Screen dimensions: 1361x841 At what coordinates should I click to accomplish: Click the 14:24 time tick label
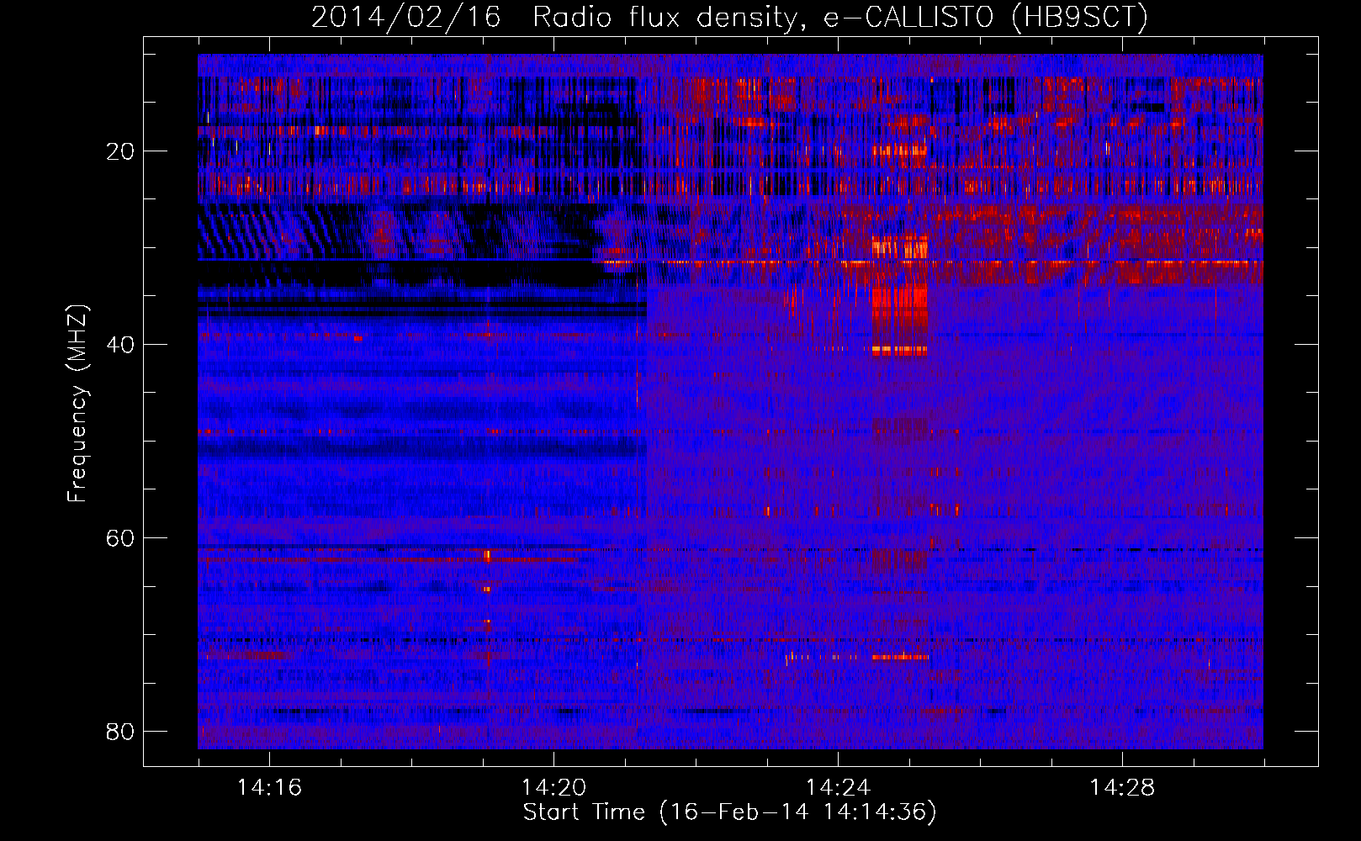pos(838,788)
